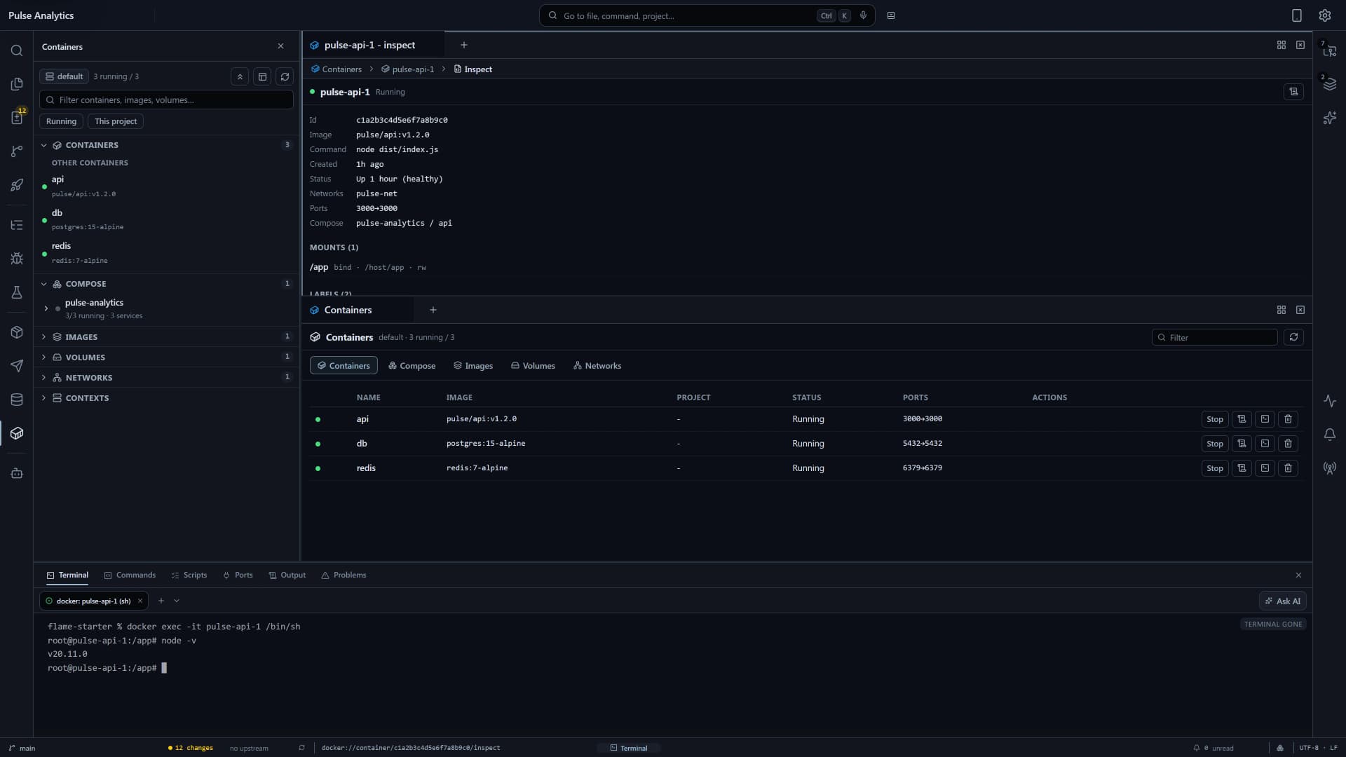Click the broadcast antenna icon in right sidebar
Viewport: 1346px width, 757px height.
coord(1330,468)
